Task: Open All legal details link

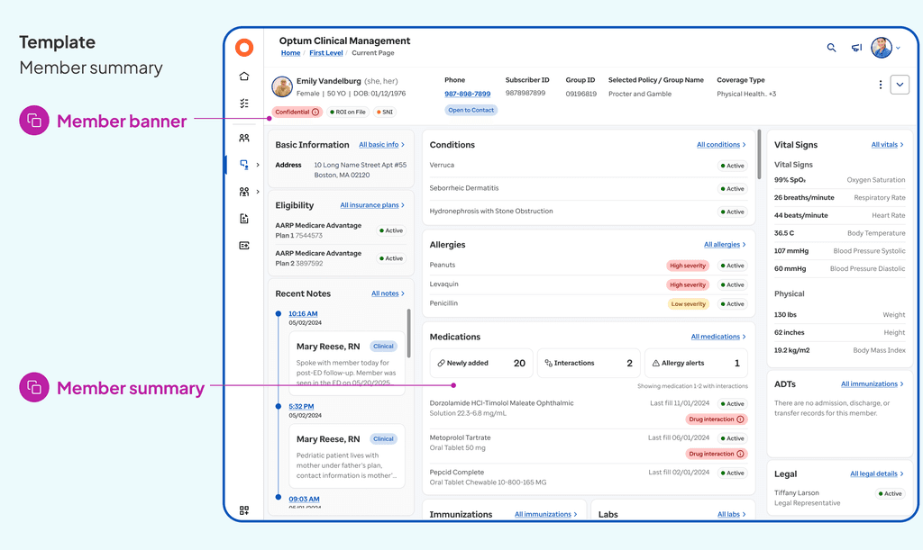Action: click(876, 473)
